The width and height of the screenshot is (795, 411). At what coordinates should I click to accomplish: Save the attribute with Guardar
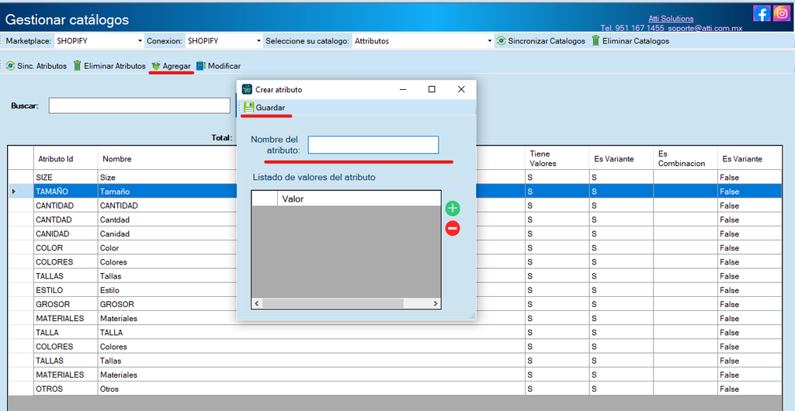[265, 107]
